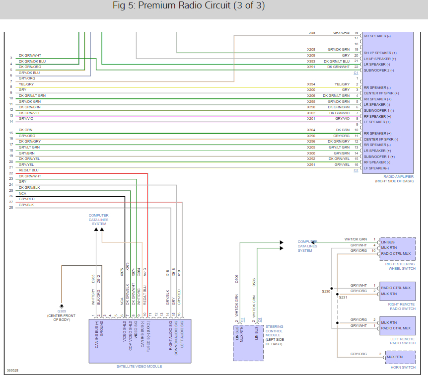This screenshot has height=385, width=428.
Task: Select the vertical WHT/ORG wire label
Action: 139,297
